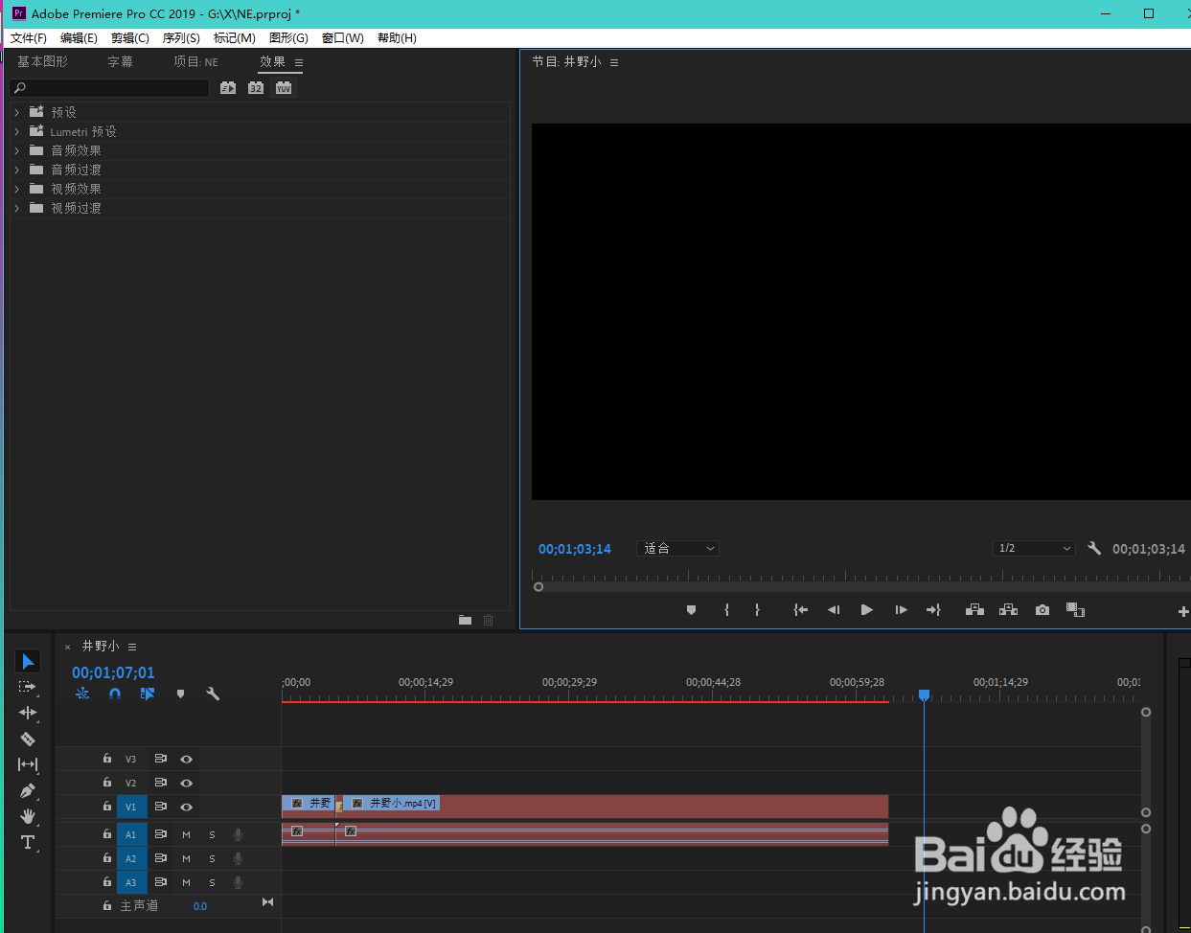Expand the 预设 folder

[x=16, y=112]
